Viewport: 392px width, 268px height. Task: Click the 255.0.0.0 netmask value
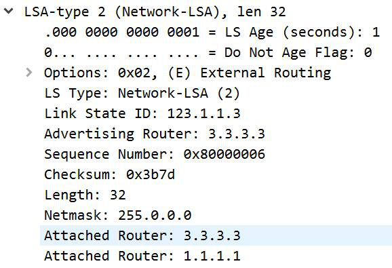pos(155,215)
